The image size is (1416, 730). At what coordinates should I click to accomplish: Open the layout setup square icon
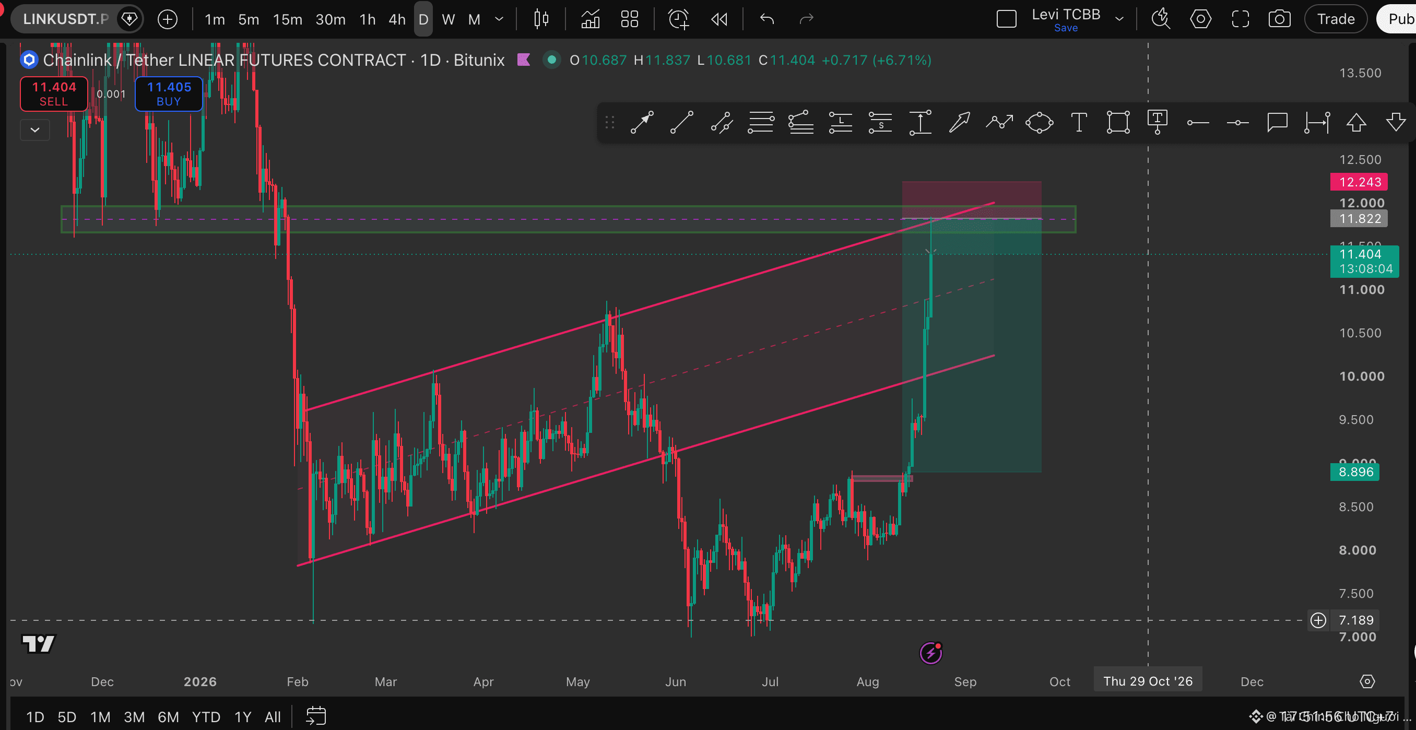coord(1007,19)
